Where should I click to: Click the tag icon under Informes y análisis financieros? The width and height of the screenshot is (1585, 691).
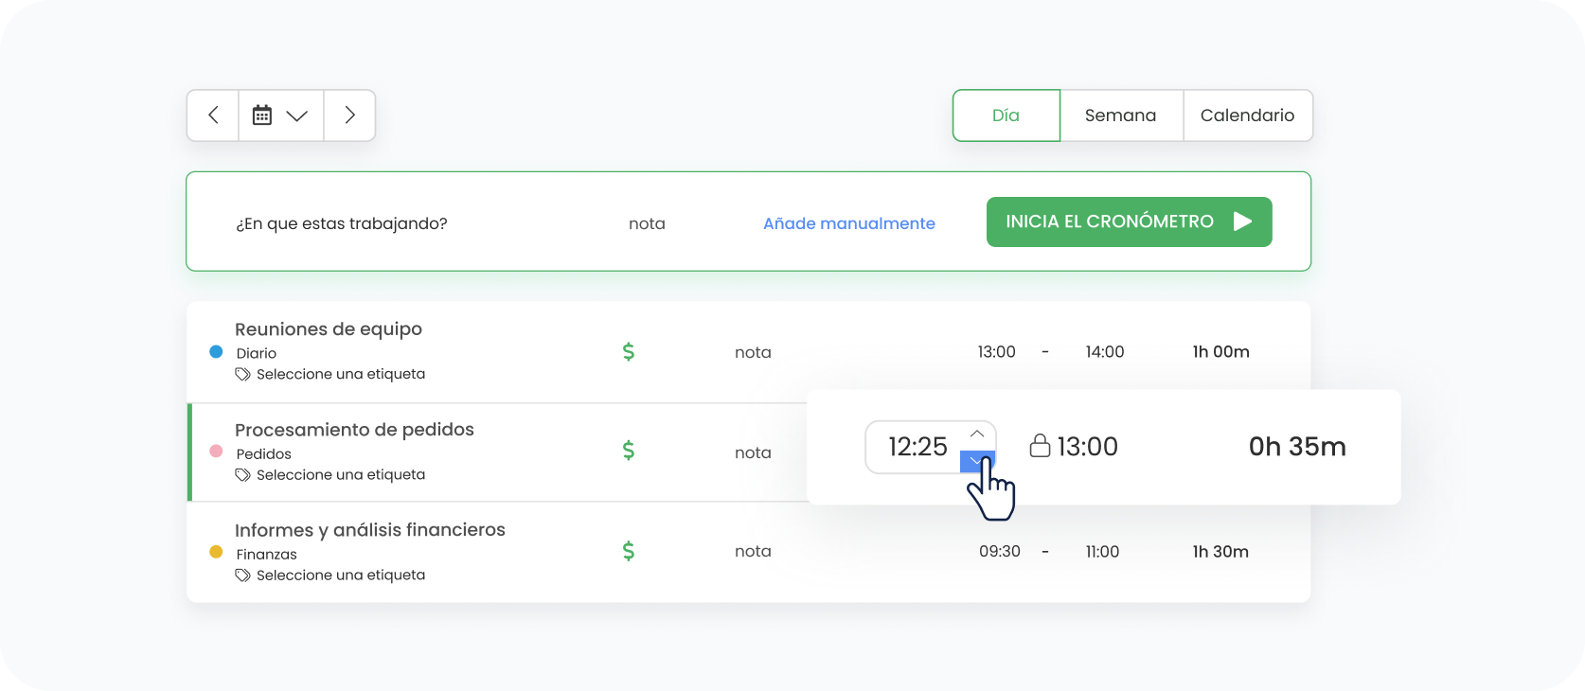click(x=242, y=576)
